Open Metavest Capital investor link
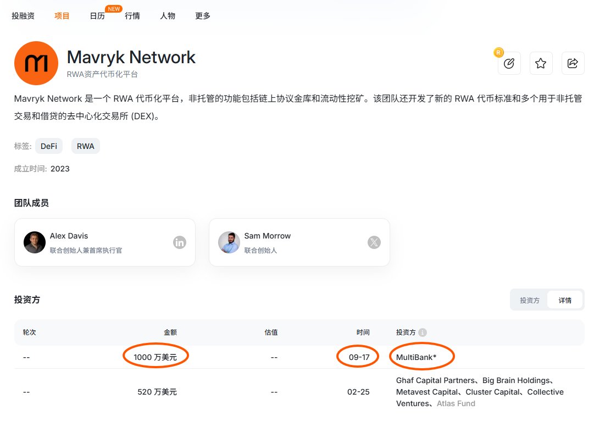The height and width of the screenshot is (421, 594). coord(427,392)
